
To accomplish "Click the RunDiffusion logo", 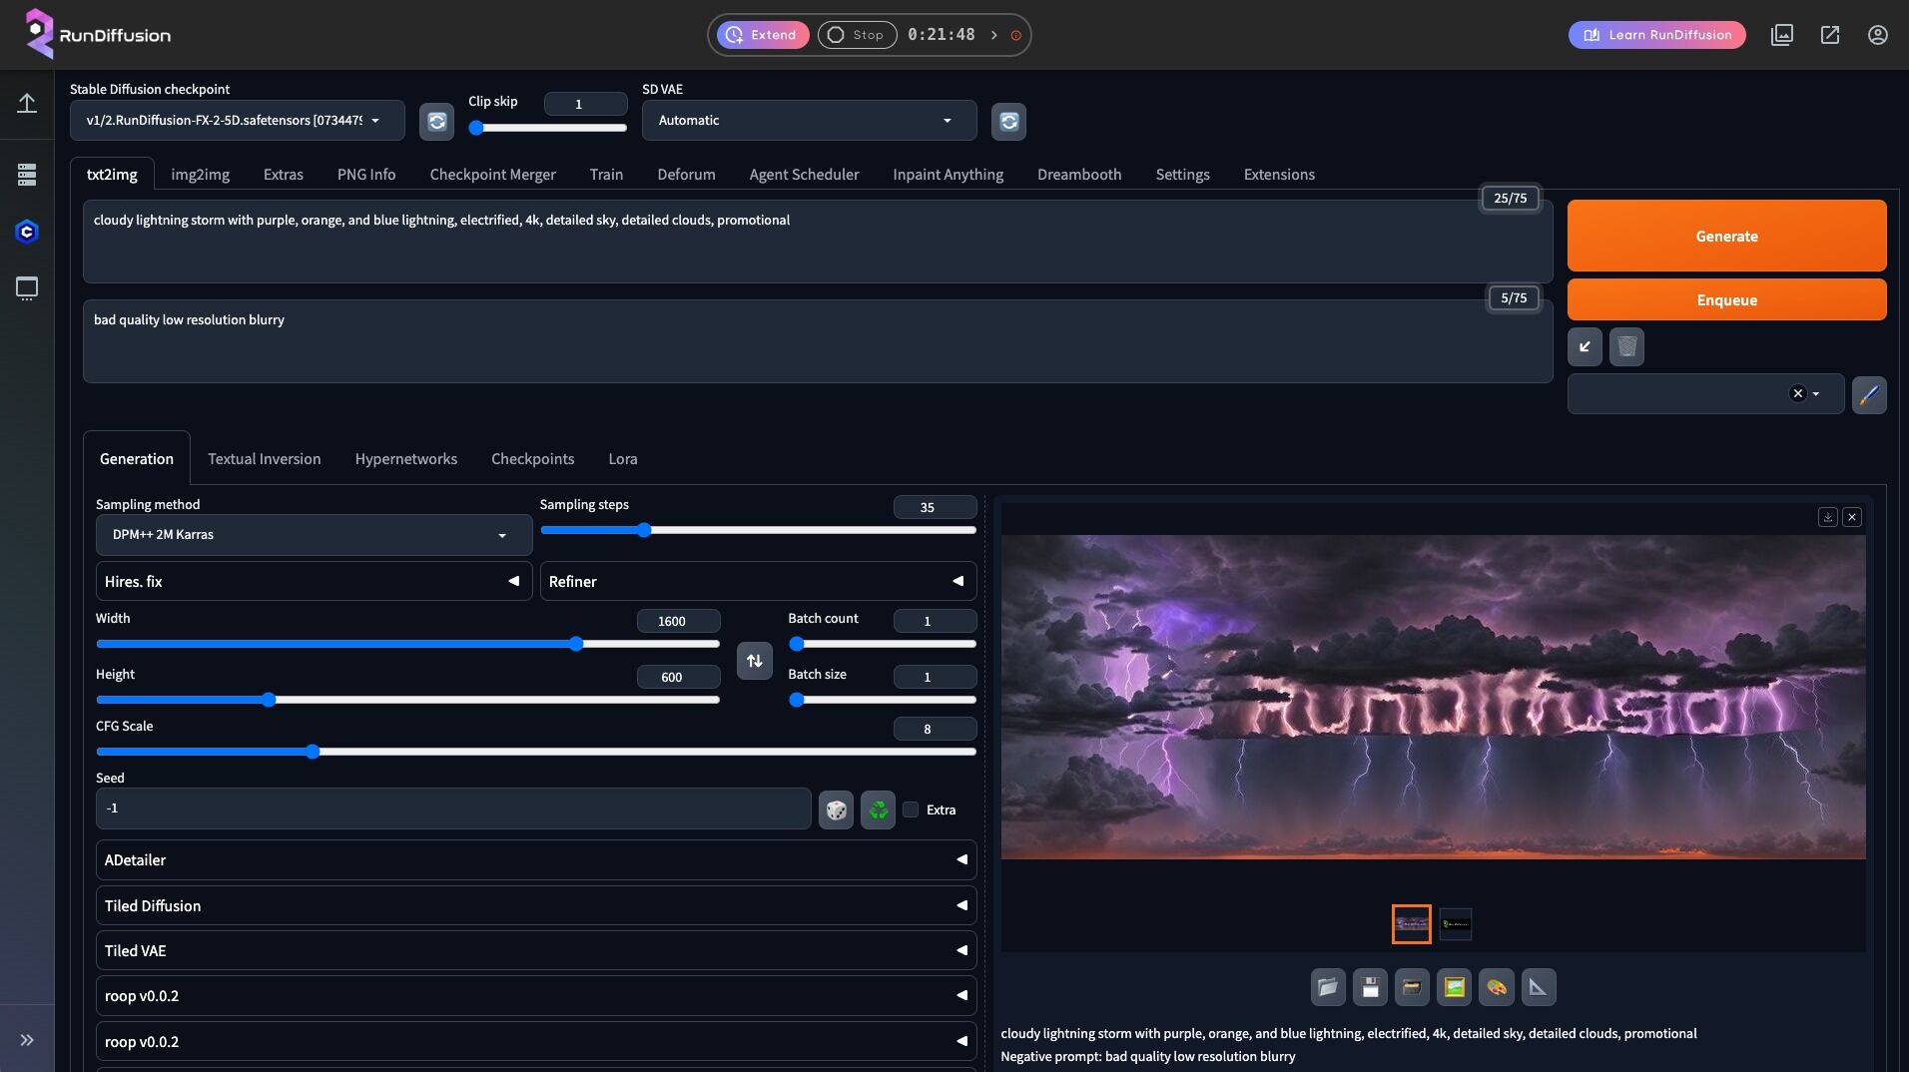I will pos(98,35).
